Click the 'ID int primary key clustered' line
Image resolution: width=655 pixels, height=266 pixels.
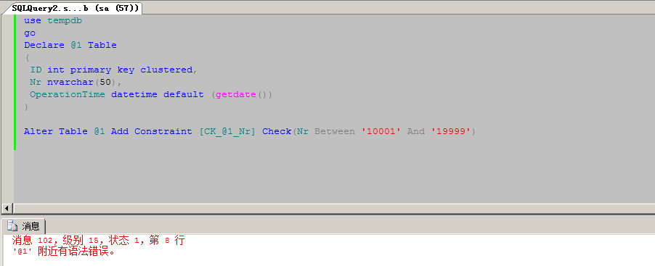(x=113, y=70)
